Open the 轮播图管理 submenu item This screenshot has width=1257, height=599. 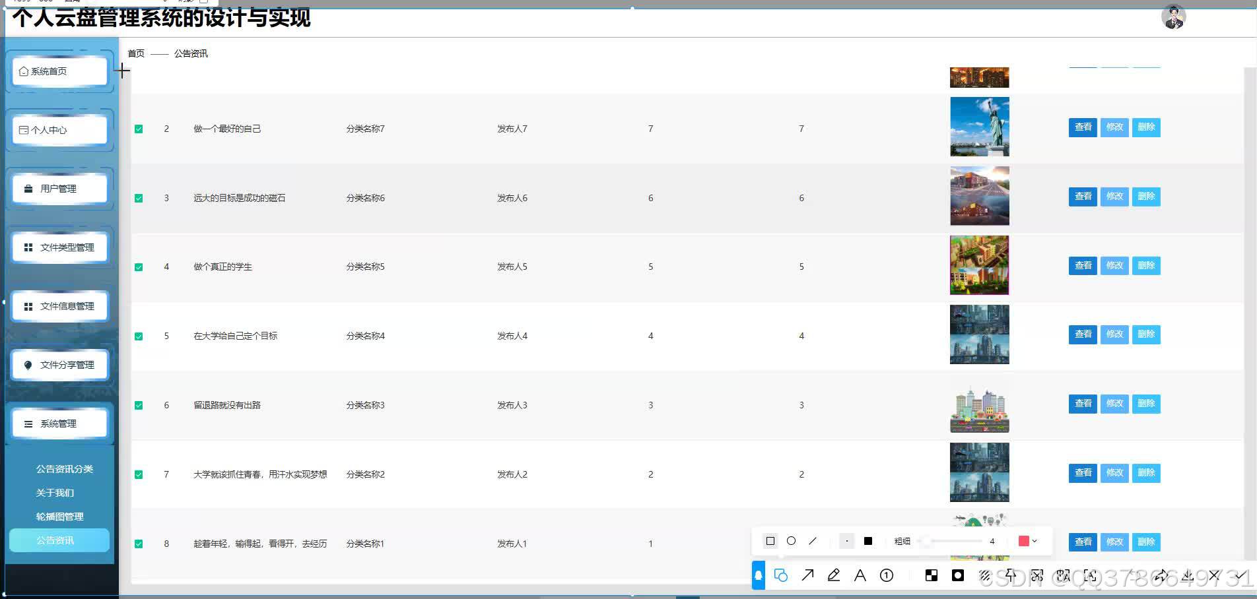(x=59, y=517)
